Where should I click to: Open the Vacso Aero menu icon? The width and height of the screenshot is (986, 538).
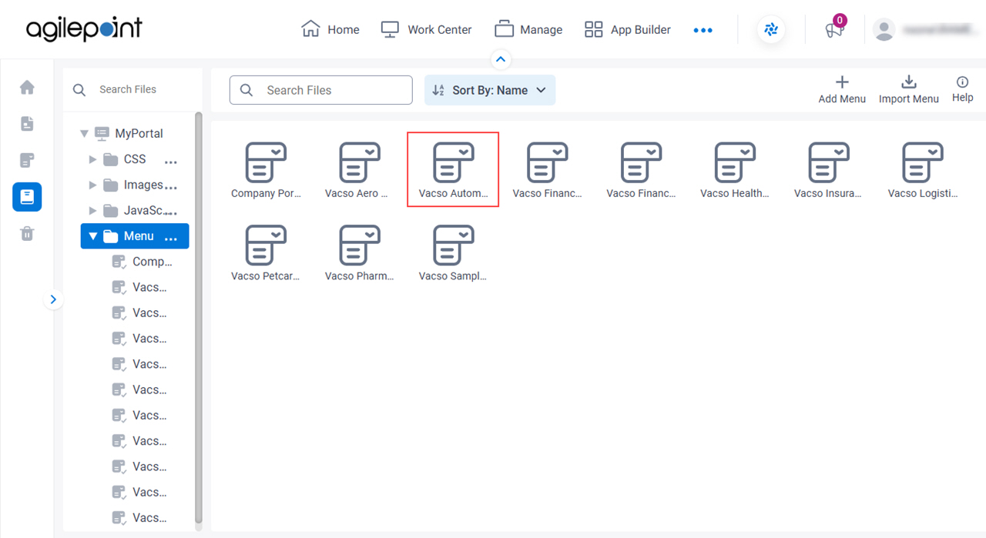[x=360, y=169]
